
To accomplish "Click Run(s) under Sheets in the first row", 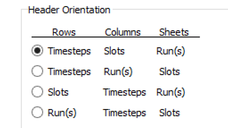I will pyautogui.click(x=171, y=51).
